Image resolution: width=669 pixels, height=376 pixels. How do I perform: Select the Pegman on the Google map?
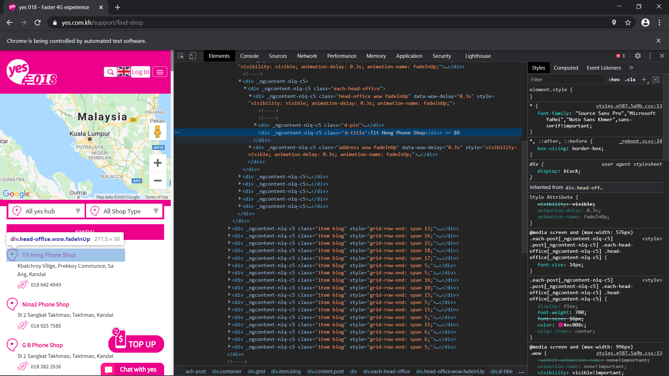[x=157, y=131]
